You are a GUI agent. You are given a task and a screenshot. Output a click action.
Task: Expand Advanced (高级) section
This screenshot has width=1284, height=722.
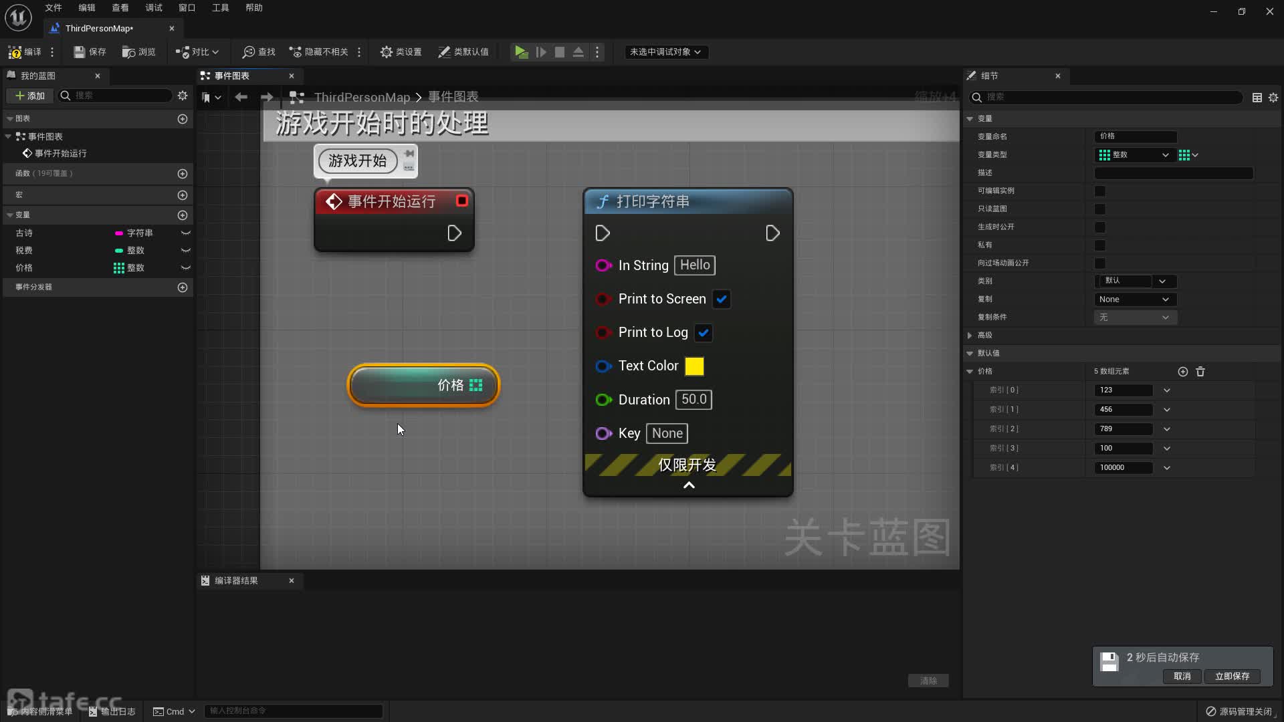click(970, 335)
